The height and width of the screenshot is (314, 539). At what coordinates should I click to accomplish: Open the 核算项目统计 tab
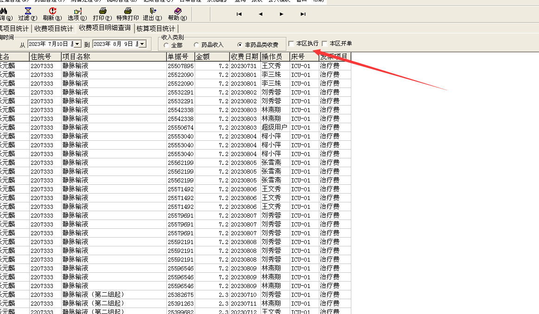pos(156,29)
